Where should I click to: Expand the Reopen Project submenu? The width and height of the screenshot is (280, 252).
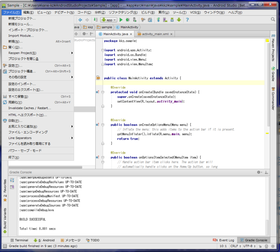38,53
